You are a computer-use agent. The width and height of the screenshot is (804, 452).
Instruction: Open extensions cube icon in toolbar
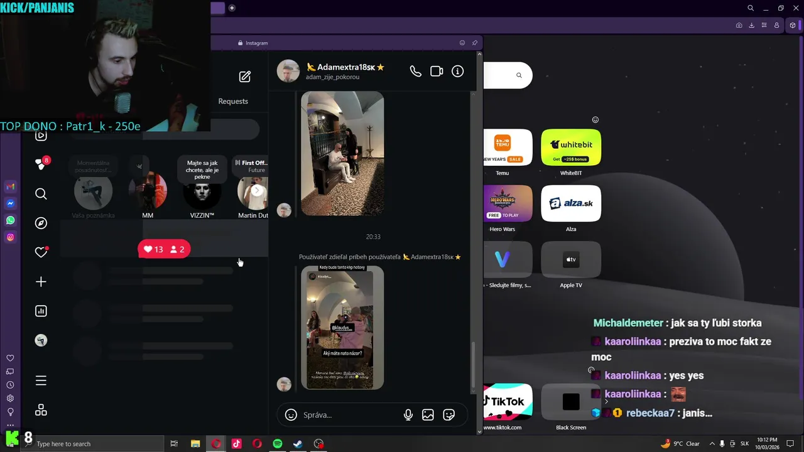pyautogui.click(x=793, y=25)
